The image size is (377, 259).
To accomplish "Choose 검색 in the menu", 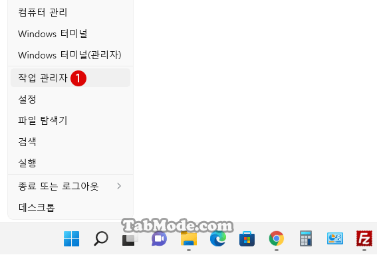I will click(70, 141).
